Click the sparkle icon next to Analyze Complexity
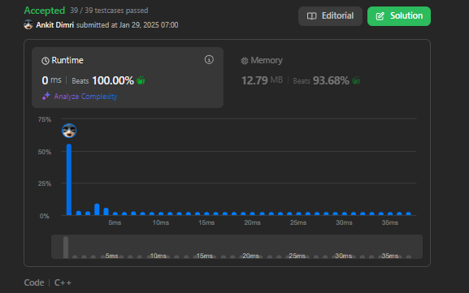The image size is (469, 293). [46, 96]
